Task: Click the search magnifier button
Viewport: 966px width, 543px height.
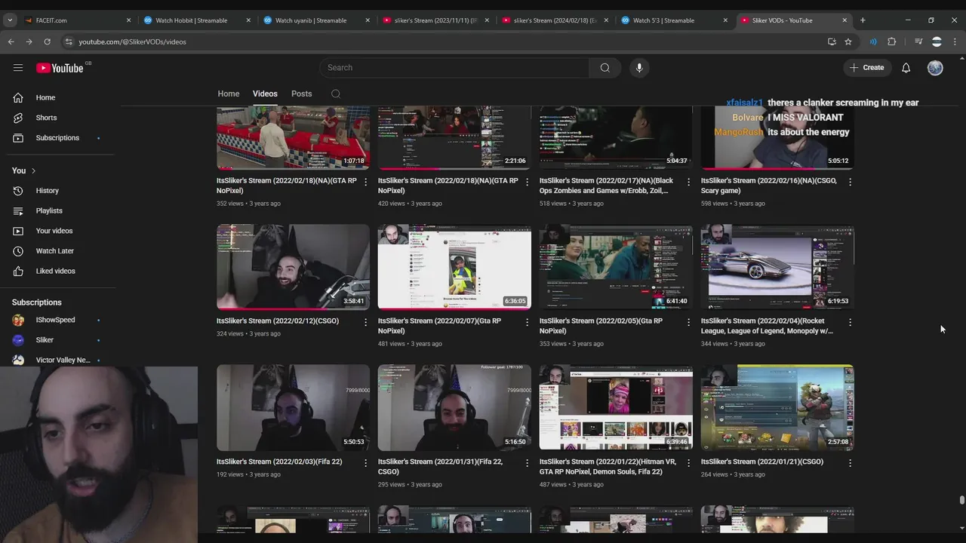Action: tap(605, 68)
